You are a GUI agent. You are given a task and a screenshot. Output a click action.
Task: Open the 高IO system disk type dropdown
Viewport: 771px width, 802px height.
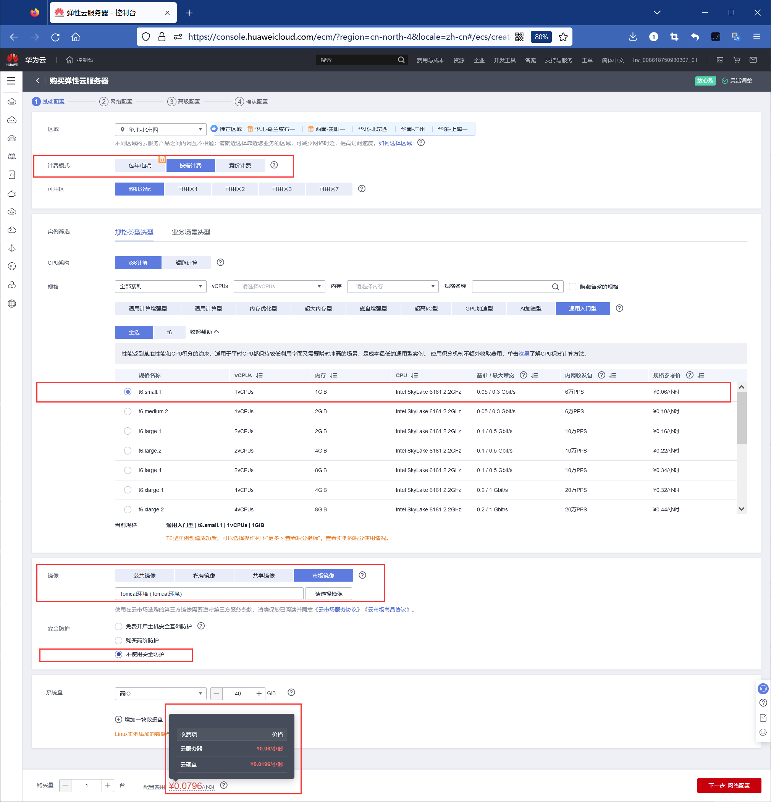160,694
